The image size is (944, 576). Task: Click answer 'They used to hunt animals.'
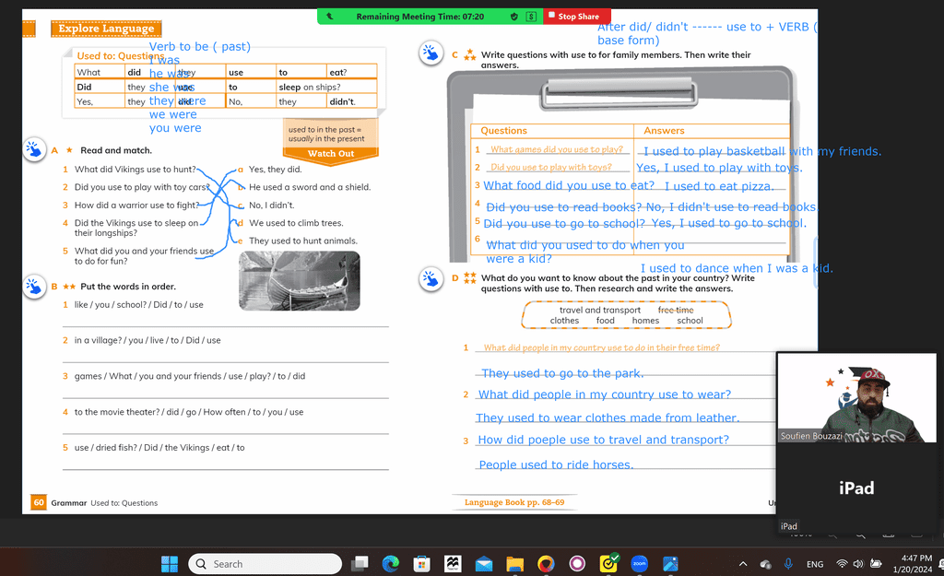[x=302, y=241]
